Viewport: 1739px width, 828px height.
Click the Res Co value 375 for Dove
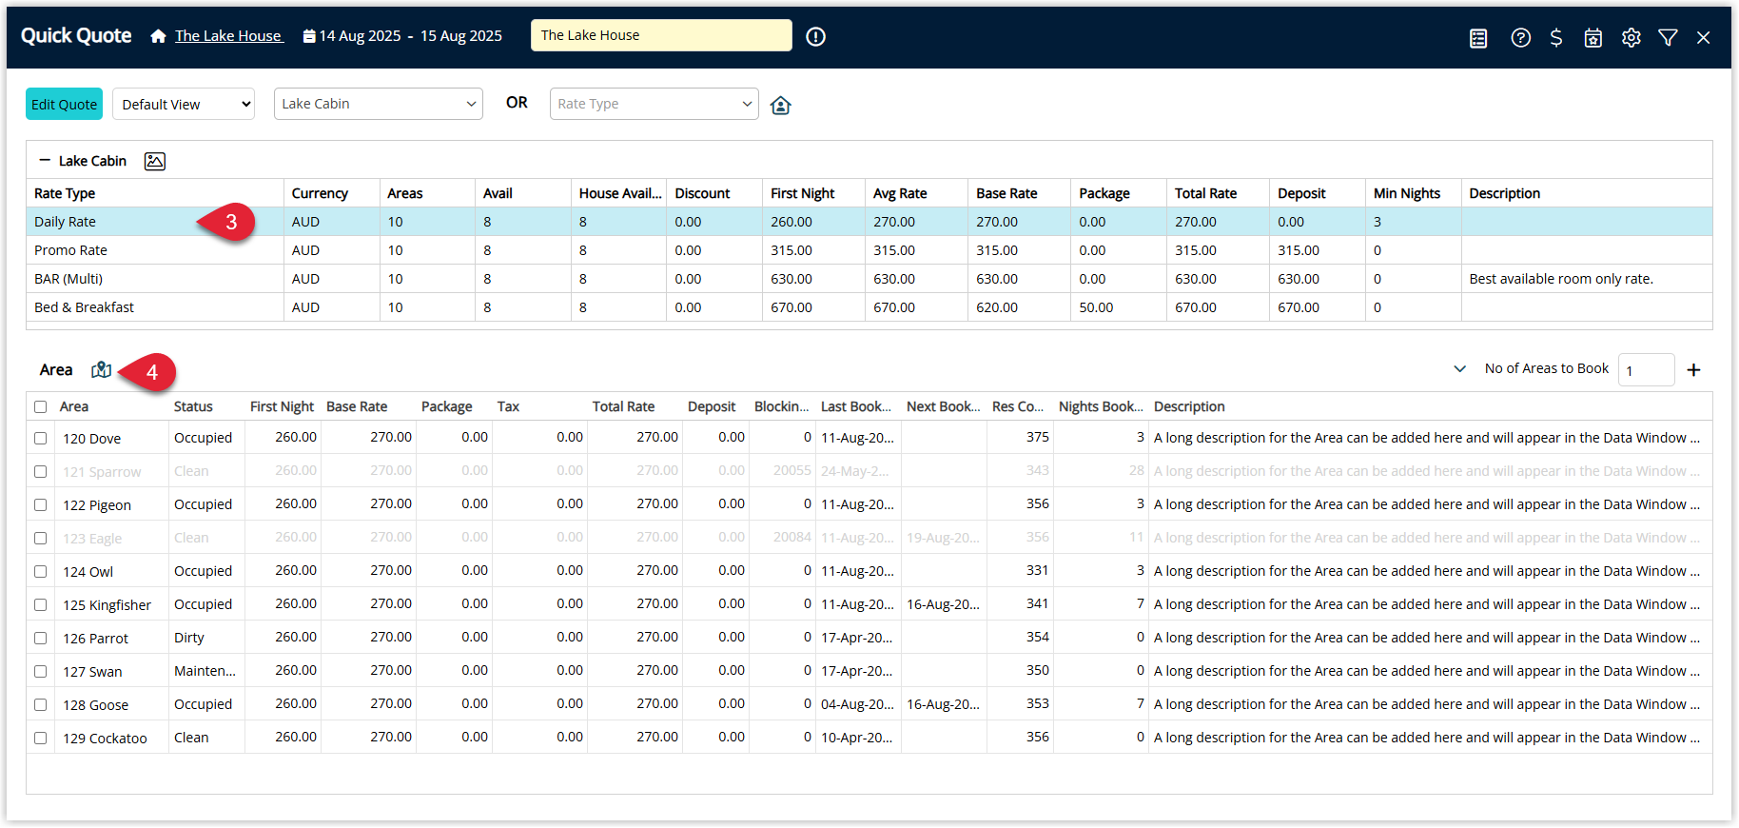(x=1038, y=438)
